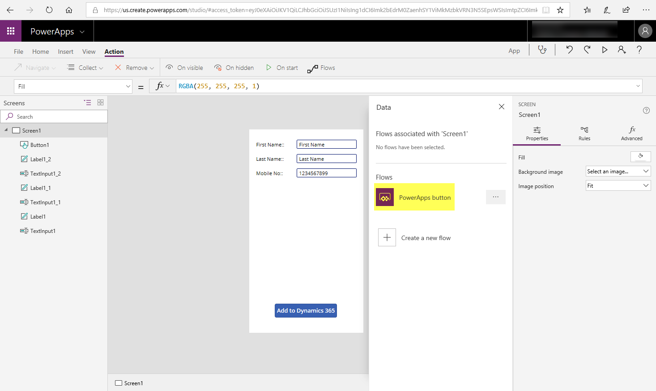Open the user account avatar
The width and height of the screenshot is (656, 391).
[645, 31]
